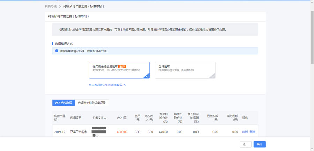
Task: Click the info icon beside the withholding agent name
Action: click(97, 136)
